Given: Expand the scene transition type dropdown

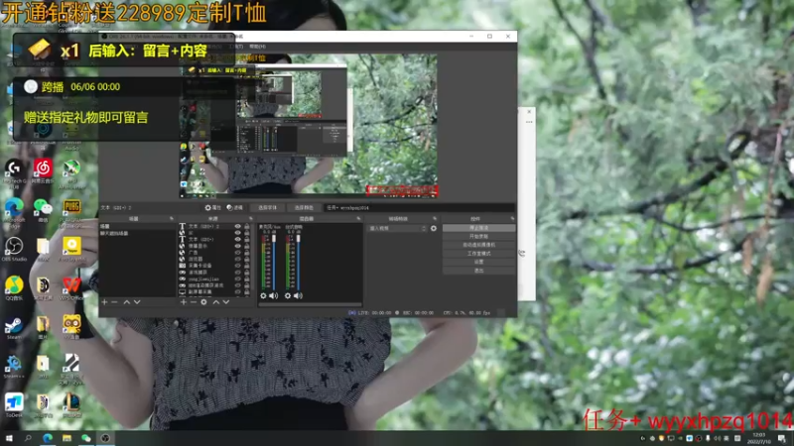Looking at the screenshot, I should 398,229.
